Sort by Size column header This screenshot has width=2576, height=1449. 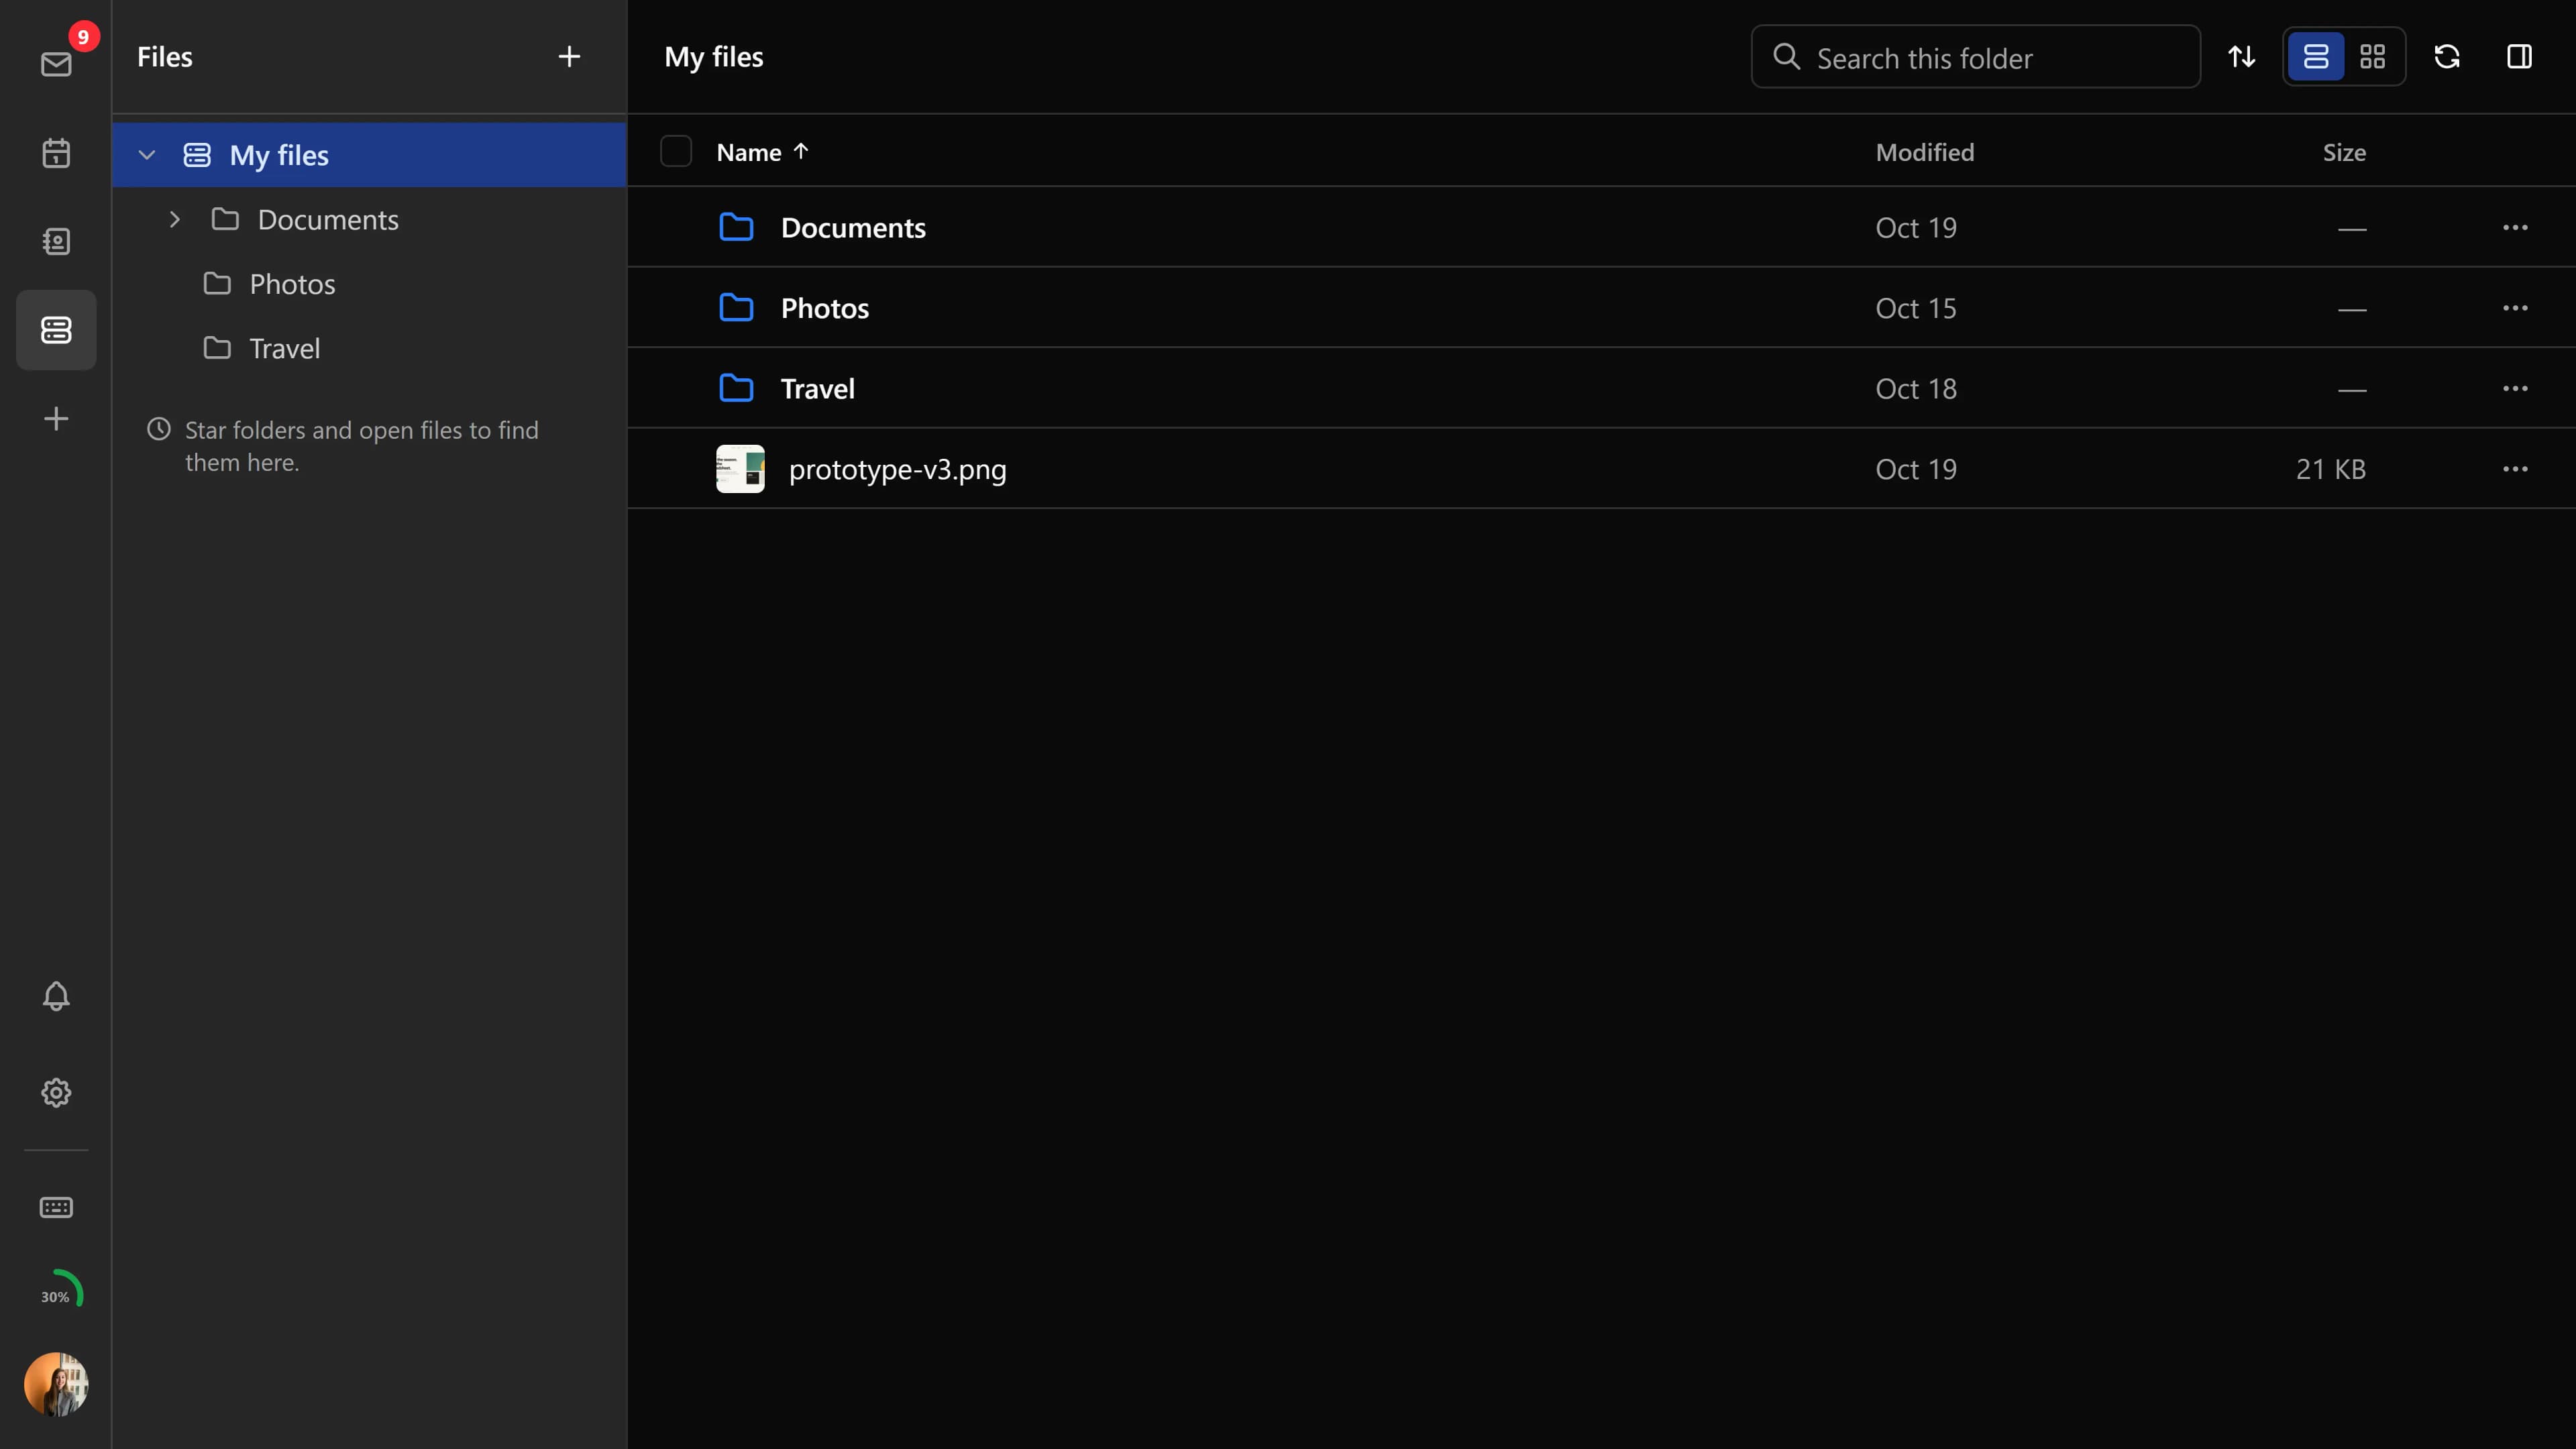tap(2344, 152)
